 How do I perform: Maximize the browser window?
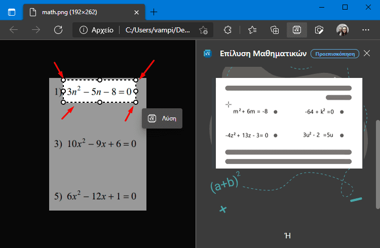(345, 7)
